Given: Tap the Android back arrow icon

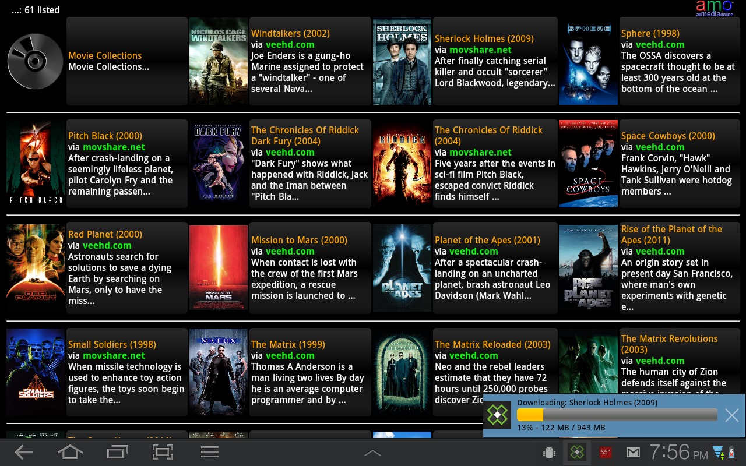Looking at the screenshot, I should click(x=23, y=452).
